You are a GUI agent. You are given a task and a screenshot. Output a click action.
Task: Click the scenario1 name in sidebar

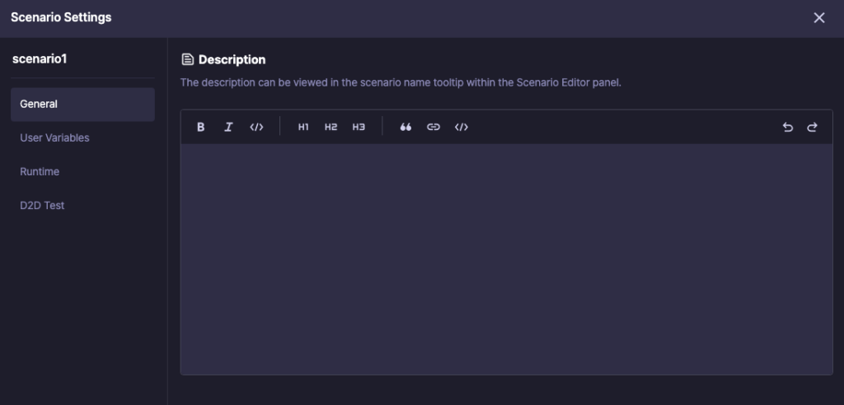(40, 59)
